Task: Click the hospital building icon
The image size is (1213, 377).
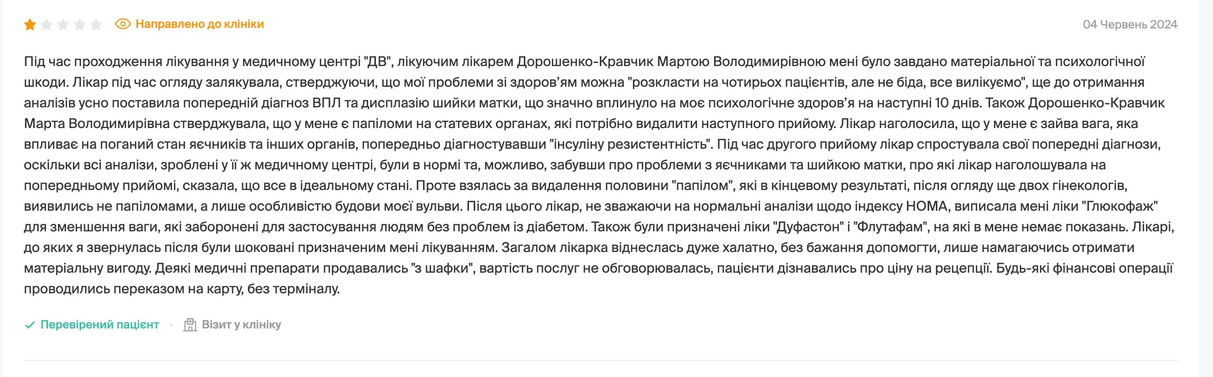Action: pyautogui.click(x=191, y=324)
